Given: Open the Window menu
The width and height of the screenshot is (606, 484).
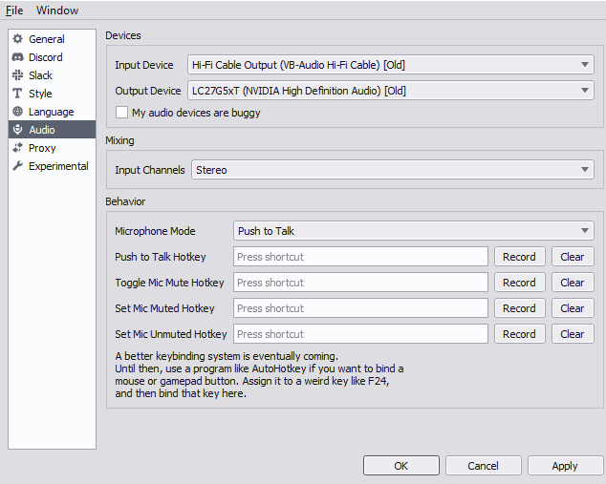Looking at the screenshot, I should click(57, 11).
